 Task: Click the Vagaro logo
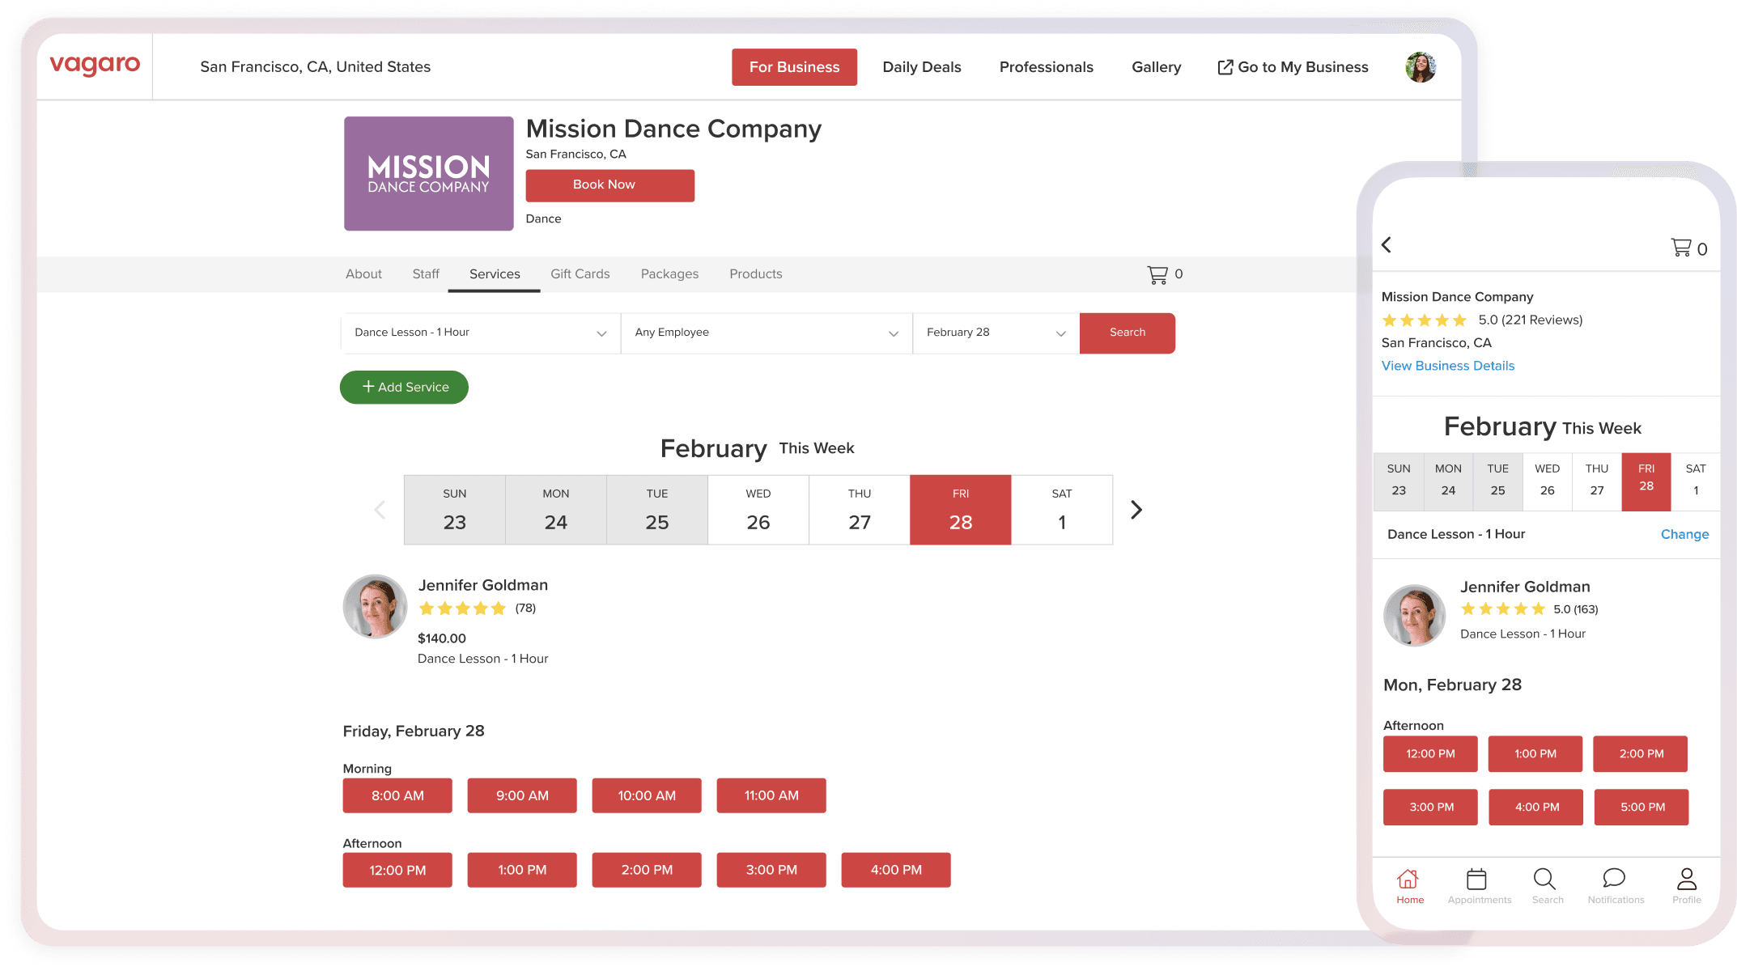pos(95,65)
